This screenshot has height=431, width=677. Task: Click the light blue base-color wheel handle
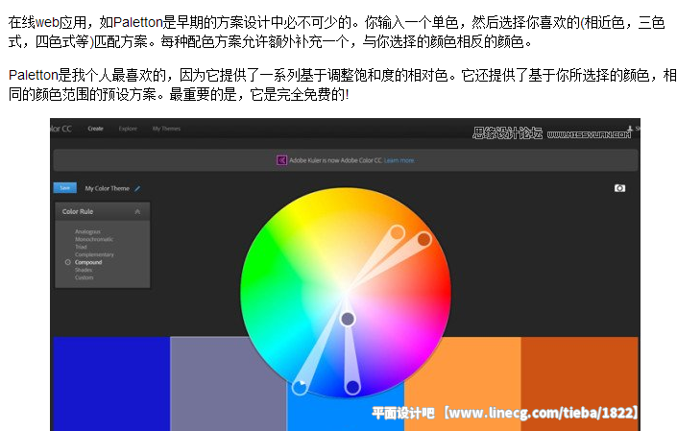pyautogui.click(x=300, y=387)
